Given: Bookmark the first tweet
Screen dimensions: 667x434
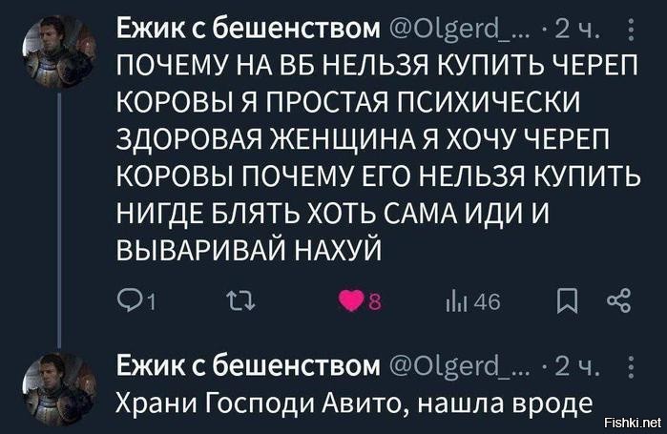Looking at the screenshot, I should 565,303.
